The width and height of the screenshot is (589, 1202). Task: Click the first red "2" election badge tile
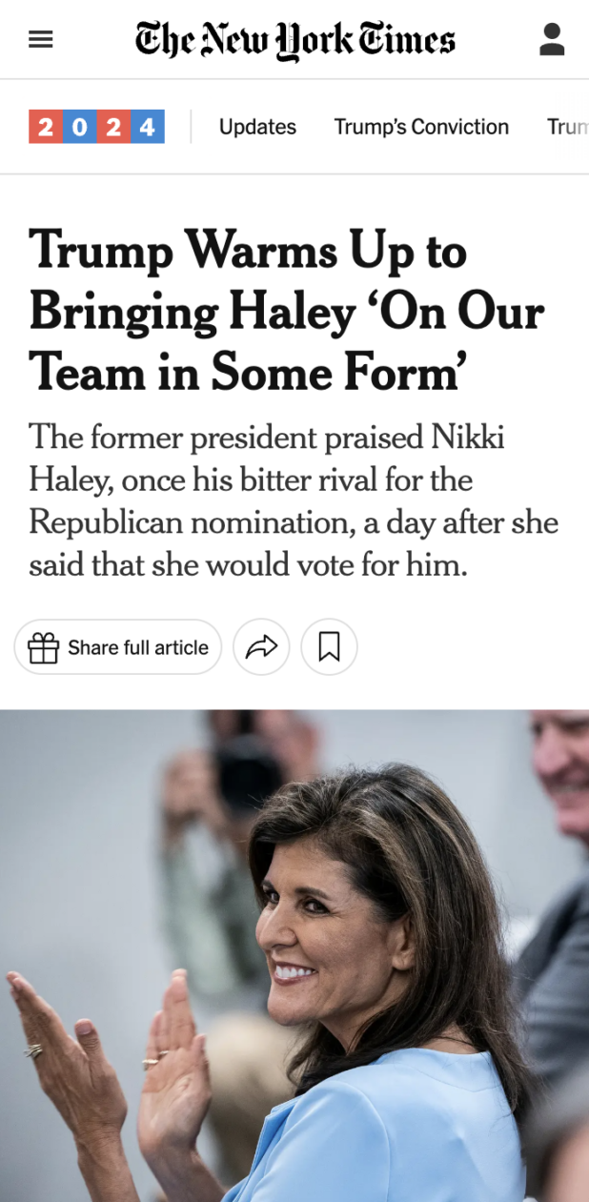[46, 127]
